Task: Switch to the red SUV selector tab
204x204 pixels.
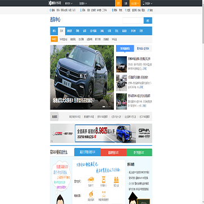Action: click(114, 152)
